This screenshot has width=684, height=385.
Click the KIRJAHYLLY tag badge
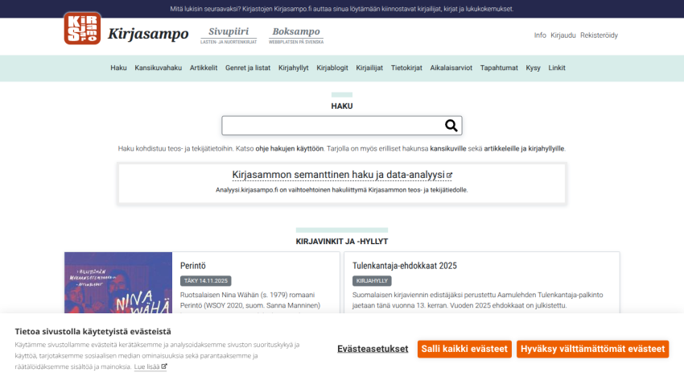pos(372,280)
